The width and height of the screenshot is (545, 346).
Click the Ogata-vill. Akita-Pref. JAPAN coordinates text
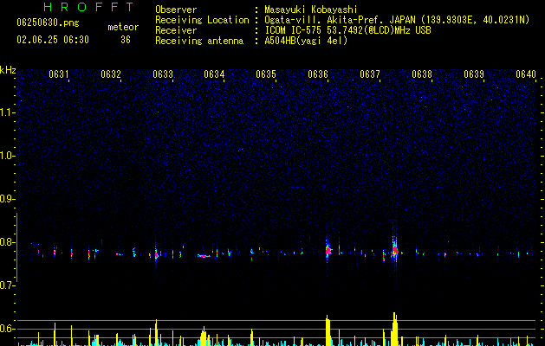tap(397, 20)
